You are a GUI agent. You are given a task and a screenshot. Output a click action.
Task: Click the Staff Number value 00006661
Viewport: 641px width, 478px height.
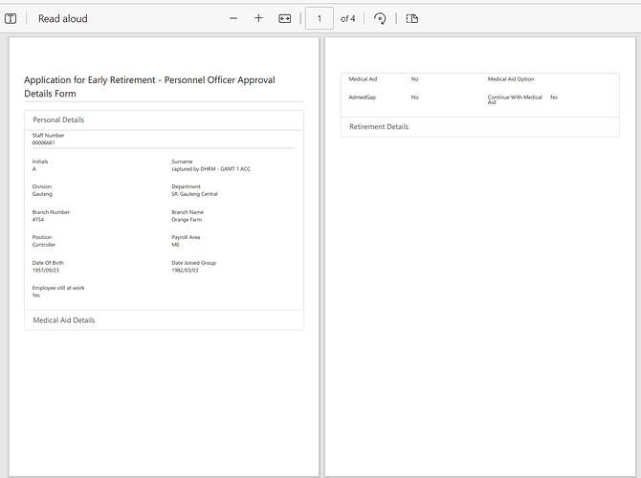[45, 142]
